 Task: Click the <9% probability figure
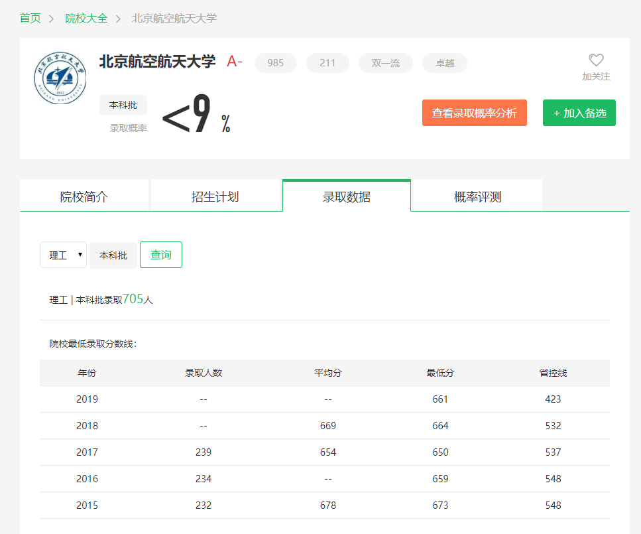196,113
